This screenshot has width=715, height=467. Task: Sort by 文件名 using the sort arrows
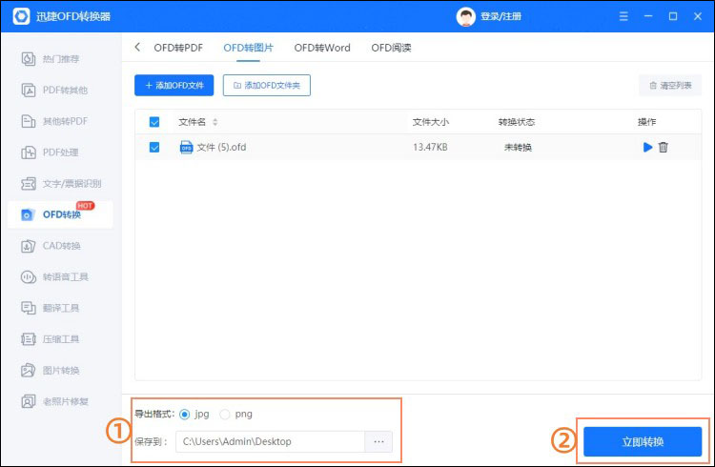click(x=214, y=122)
